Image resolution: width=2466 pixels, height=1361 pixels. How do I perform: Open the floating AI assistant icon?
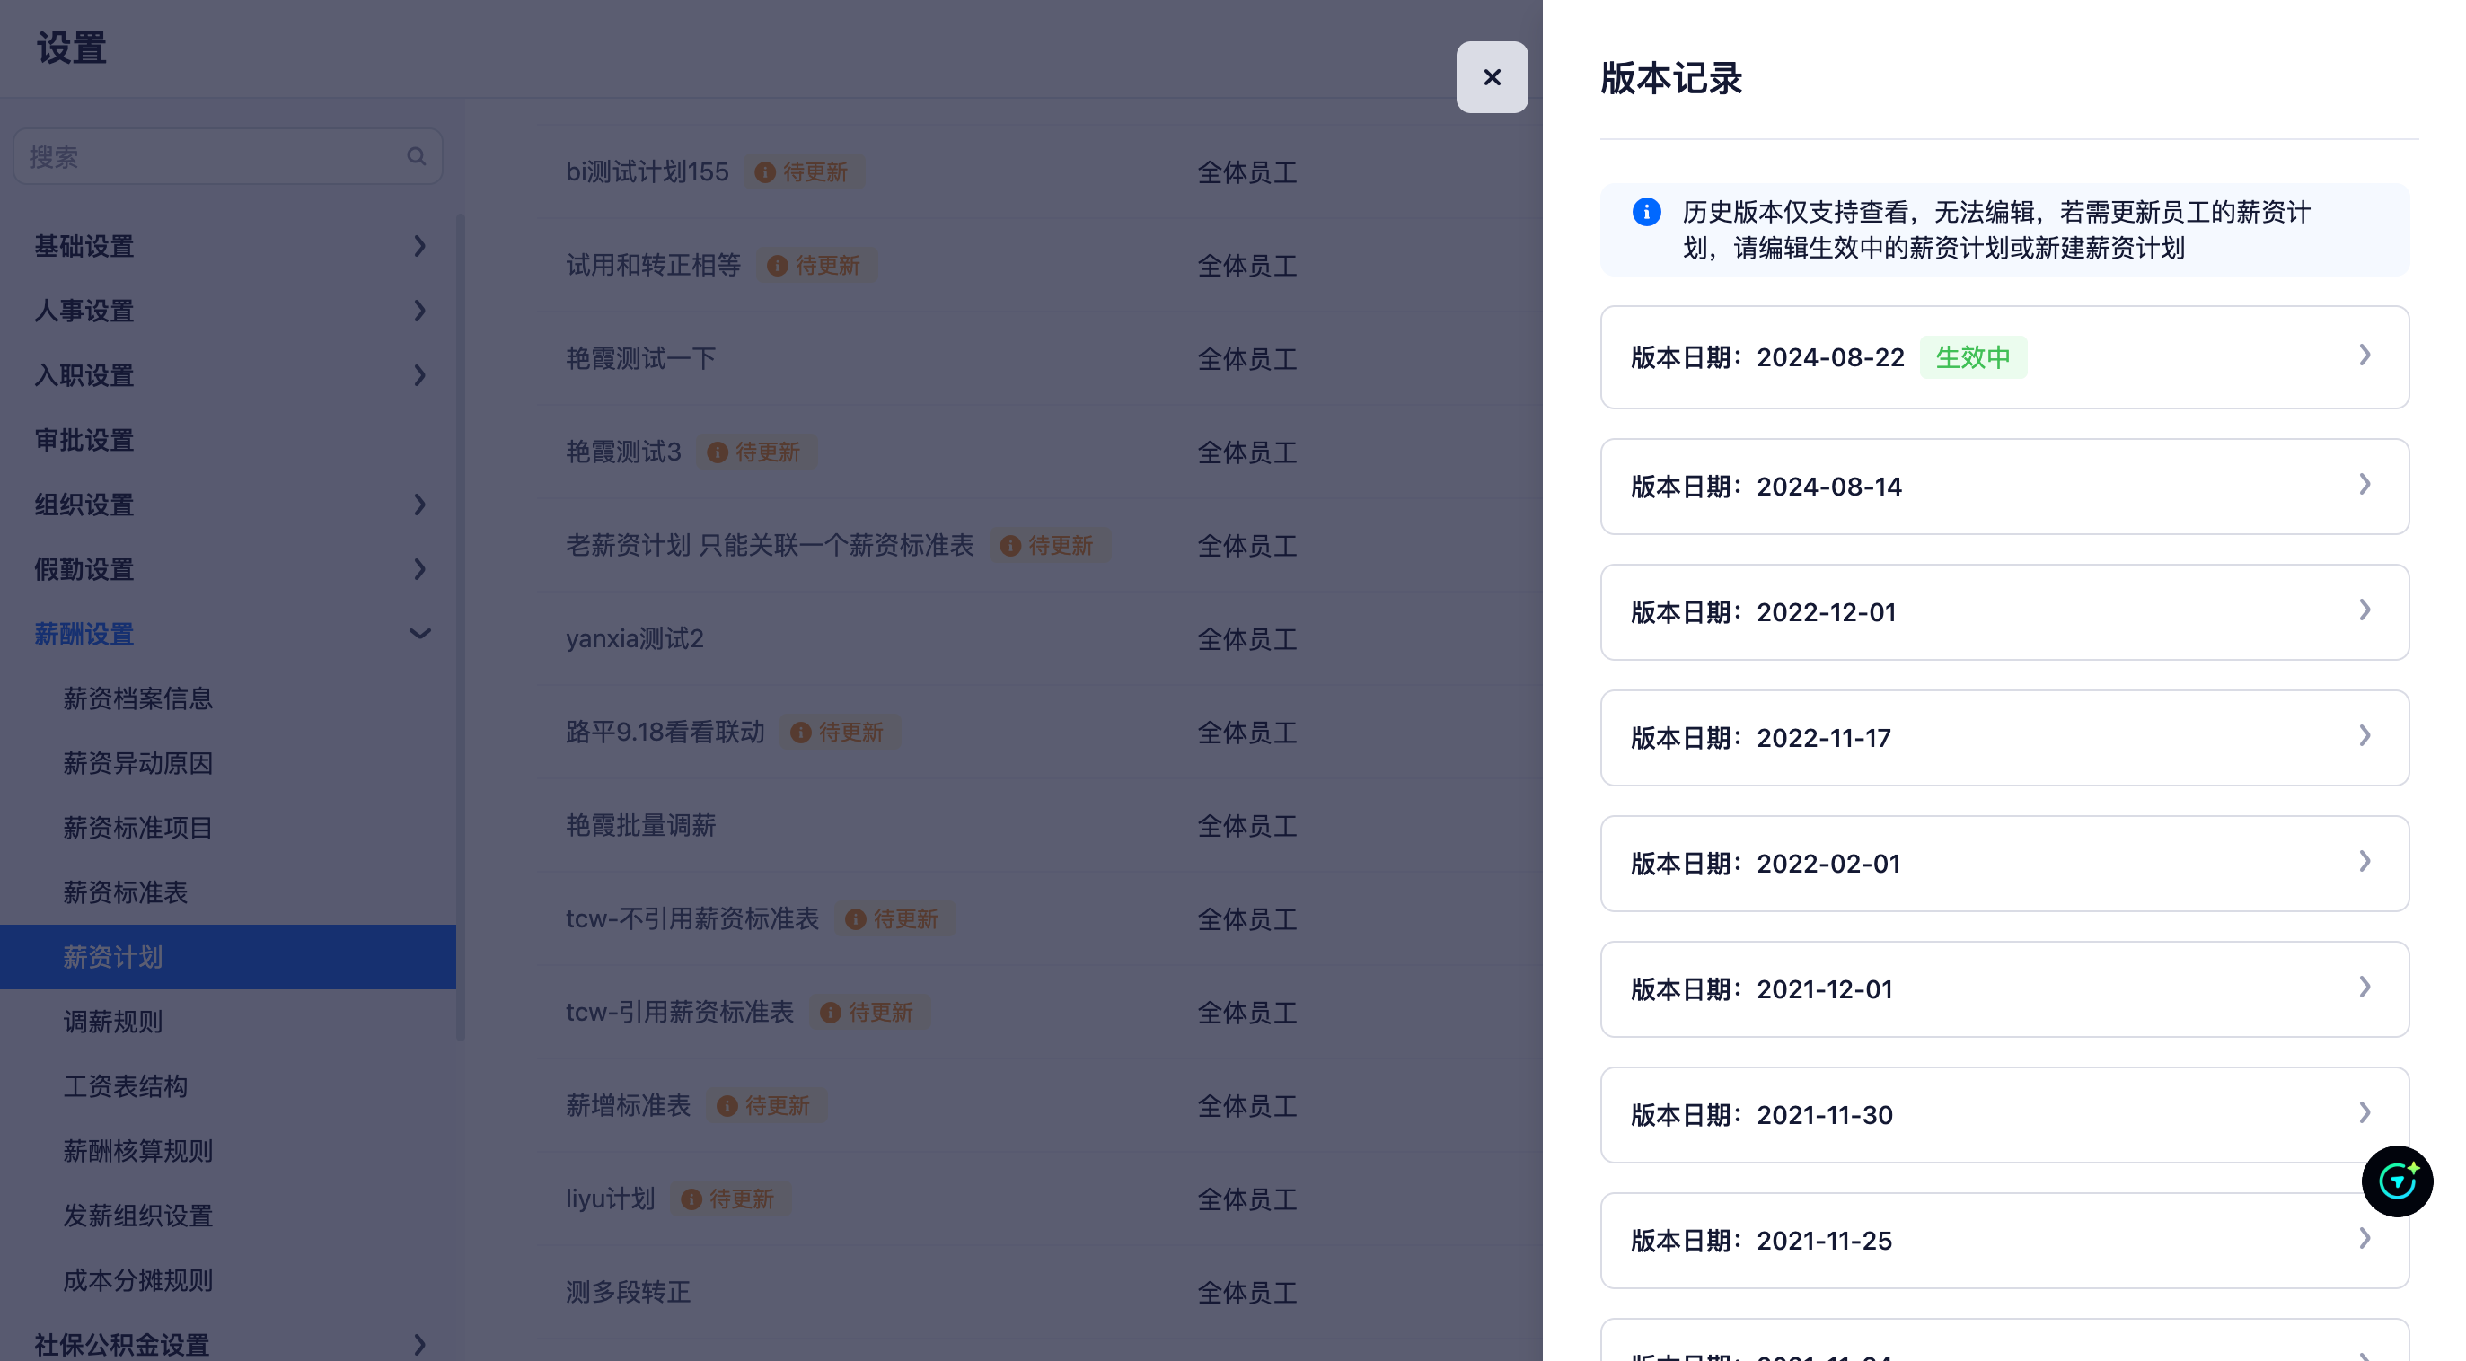[2397, 1181]
